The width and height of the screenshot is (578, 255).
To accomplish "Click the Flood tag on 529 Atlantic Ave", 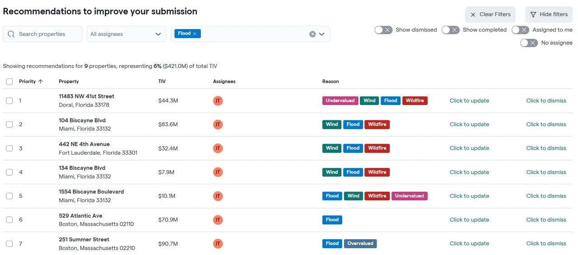I will (x=332, y=220).
